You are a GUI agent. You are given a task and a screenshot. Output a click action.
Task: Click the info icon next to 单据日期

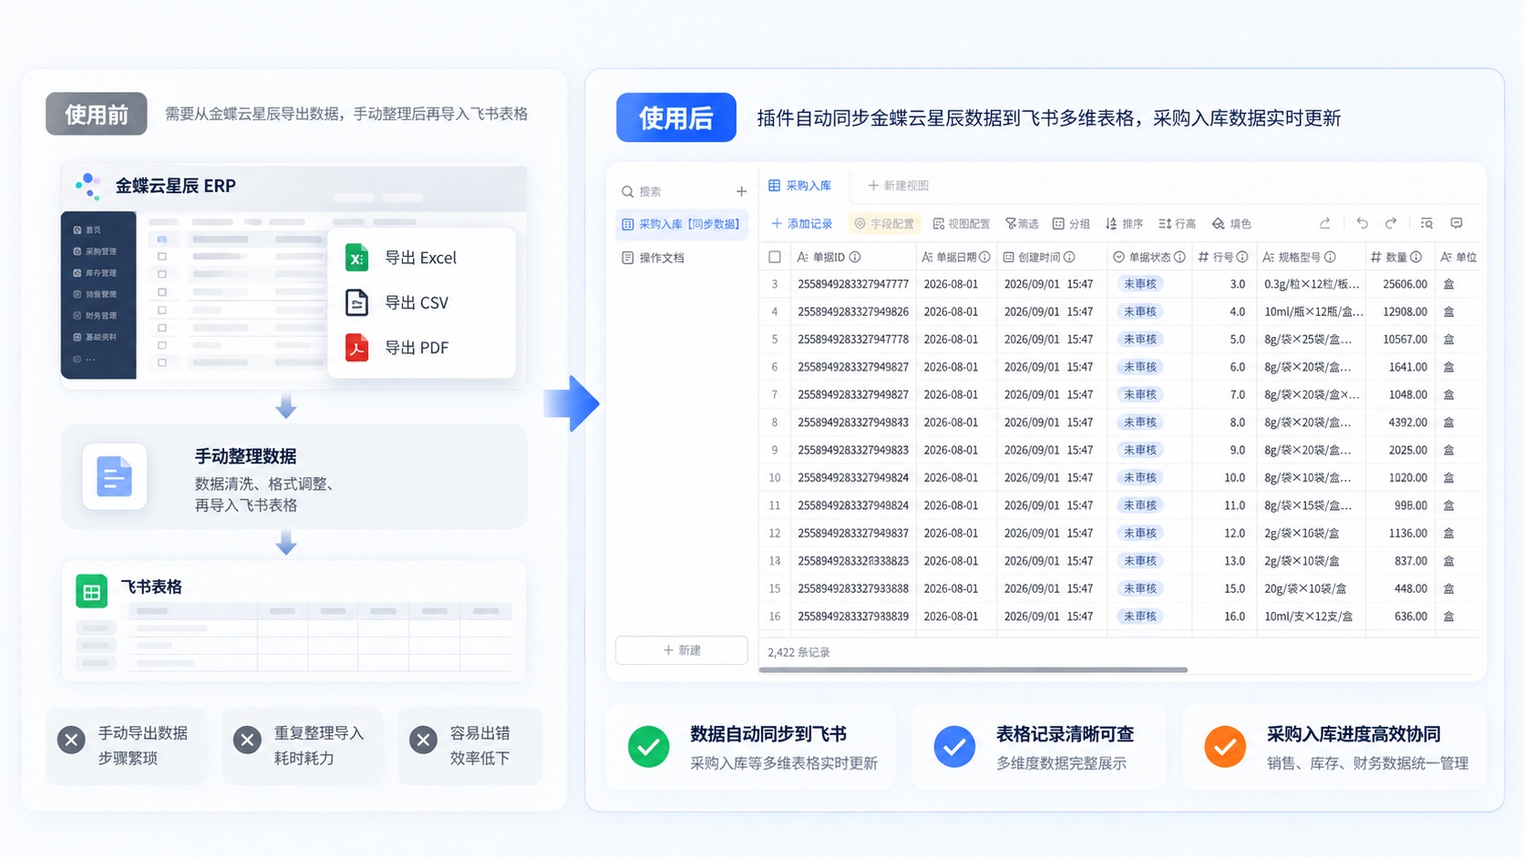click(984, 257)
